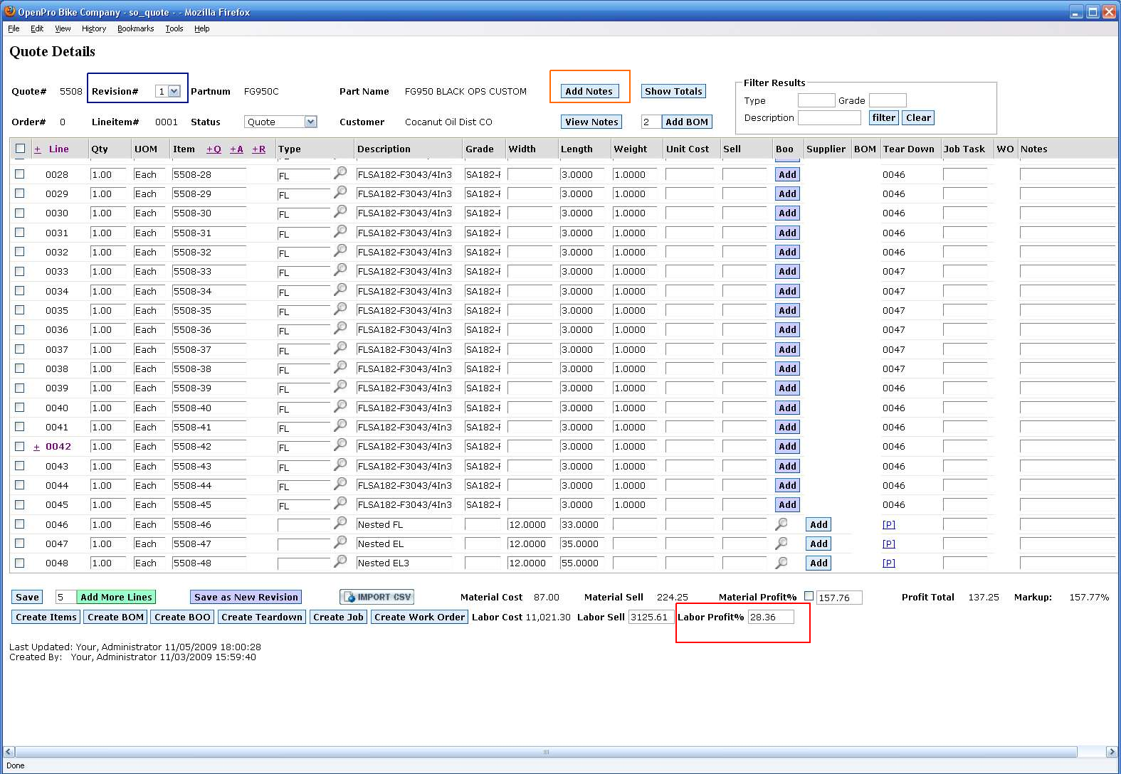Open the Tools menu

coord(174,28)
